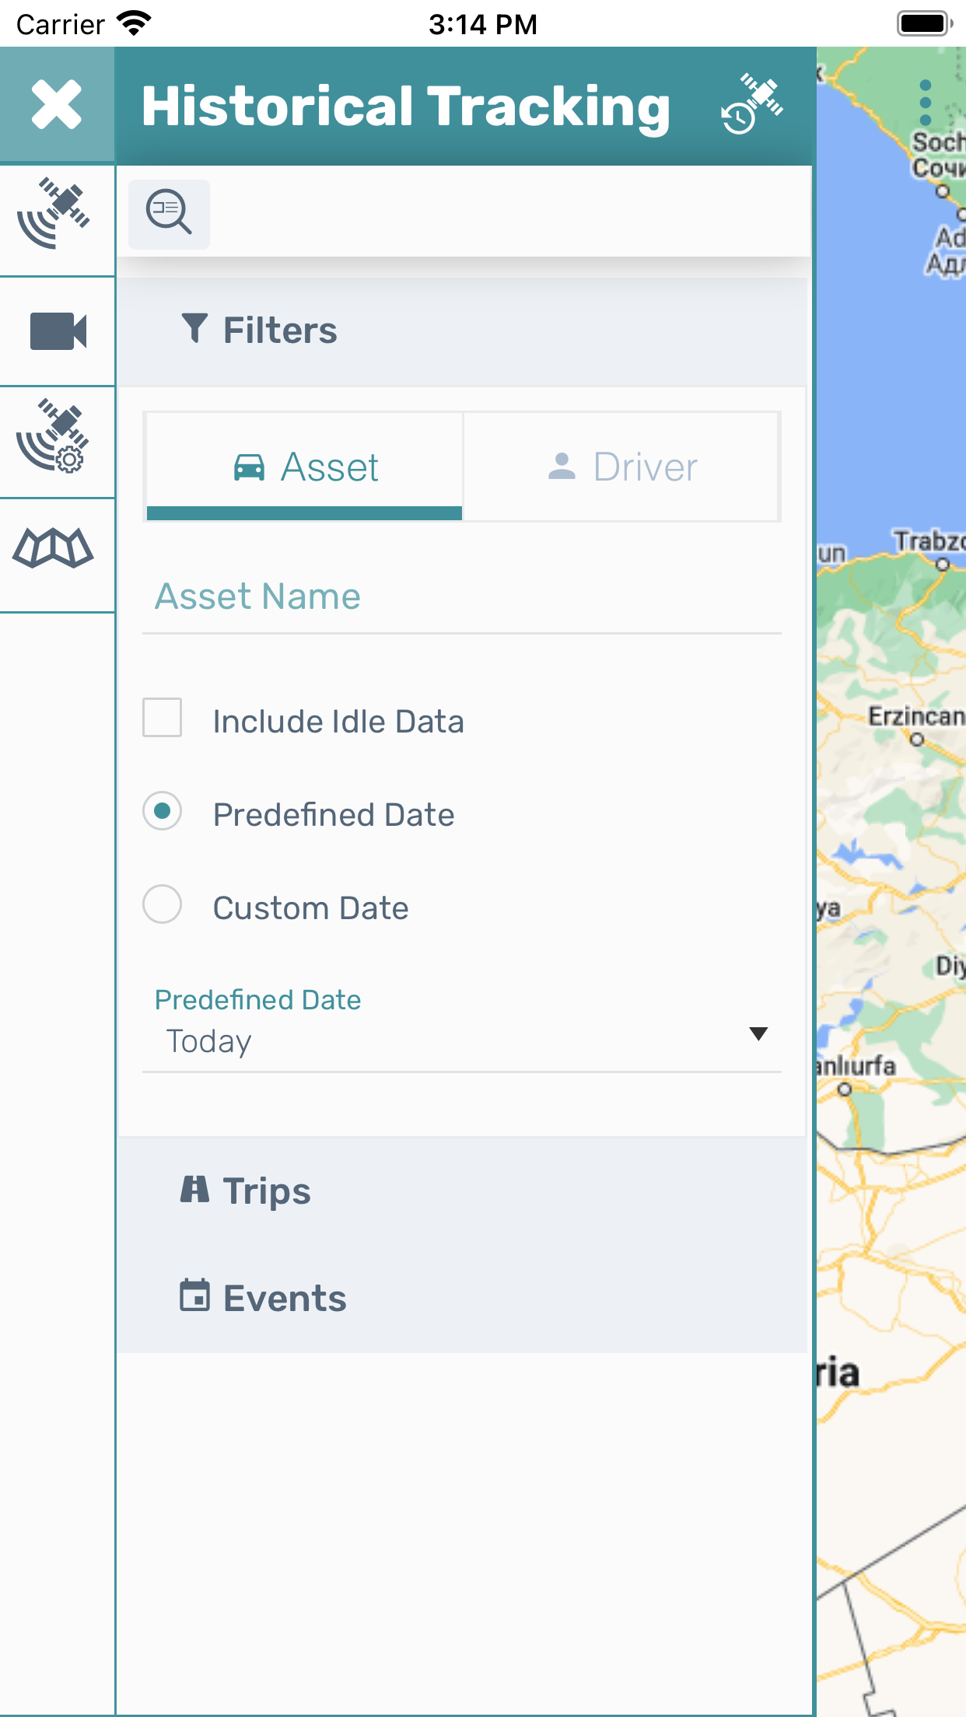Expand the Events section

point(460,1298)
